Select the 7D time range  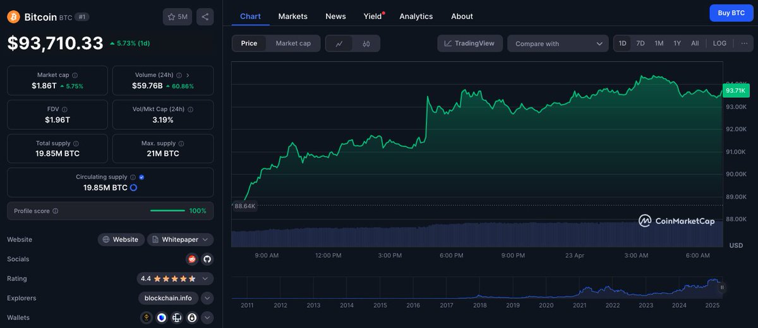point(641,44)
